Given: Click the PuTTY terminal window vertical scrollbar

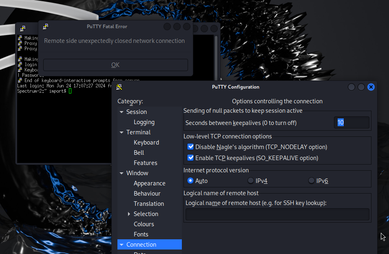Looking at the screenshot, I should (x=216, y=57).
